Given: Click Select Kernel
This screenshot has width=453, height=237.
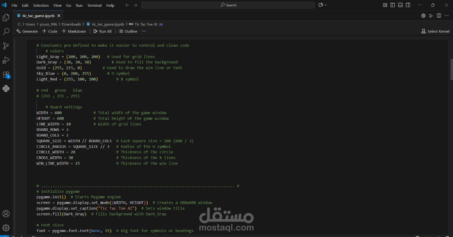Looking at the screenshot, I should [x=435, y=31].
